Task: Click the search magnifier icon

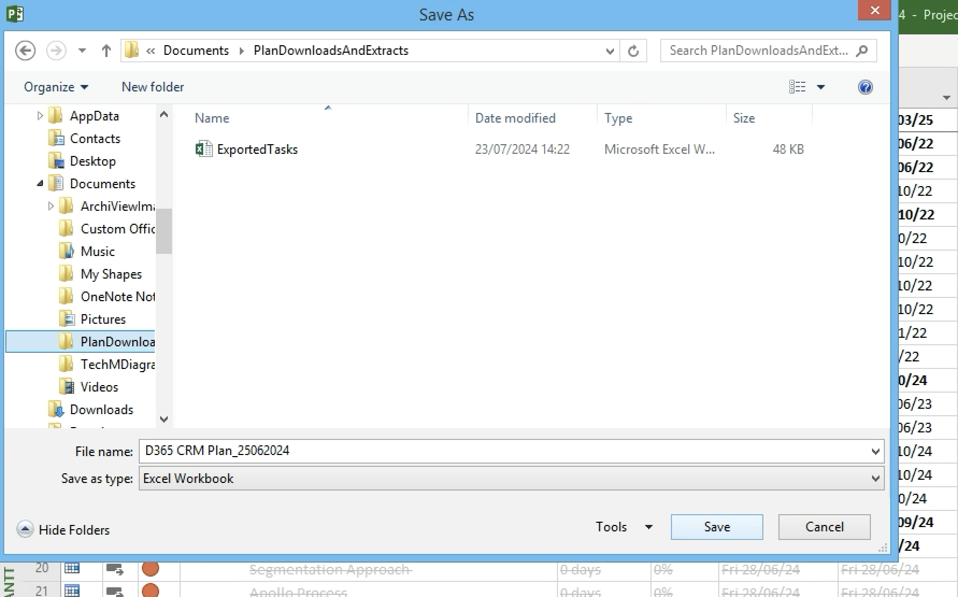Action: click(x=862, y=51)
